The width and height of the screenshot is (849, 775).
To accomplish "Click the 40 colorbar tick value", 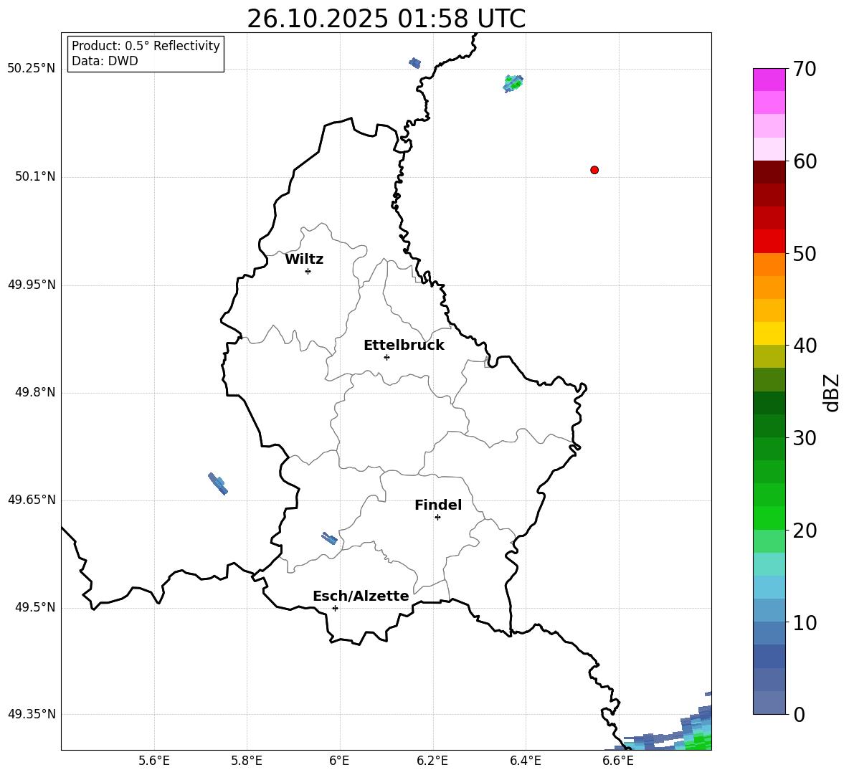I will pos(805,346).
